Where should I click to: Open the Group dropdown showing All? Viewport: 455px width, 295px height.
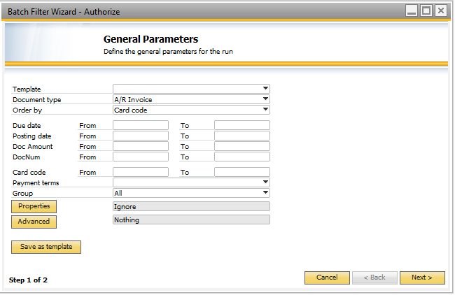pos(191,193)
